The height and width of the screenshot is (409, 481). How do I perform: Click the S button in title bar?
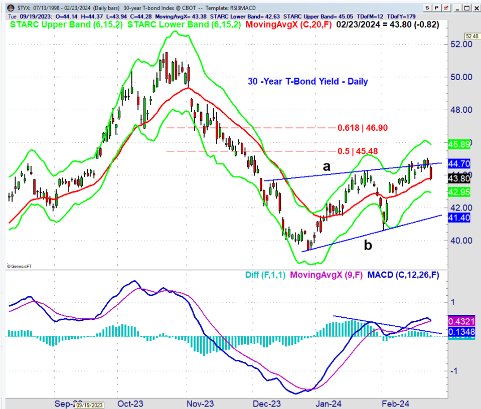[x=426, y=8]
